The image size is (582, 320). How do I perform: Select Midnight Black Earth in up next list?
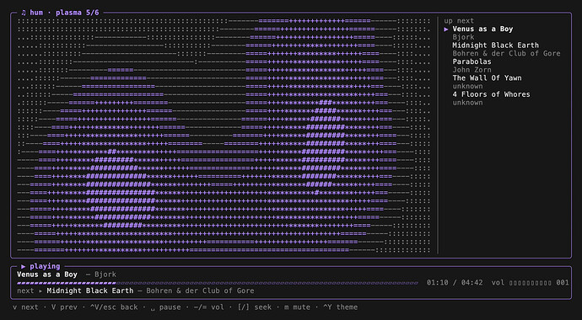tap(495, 45)
